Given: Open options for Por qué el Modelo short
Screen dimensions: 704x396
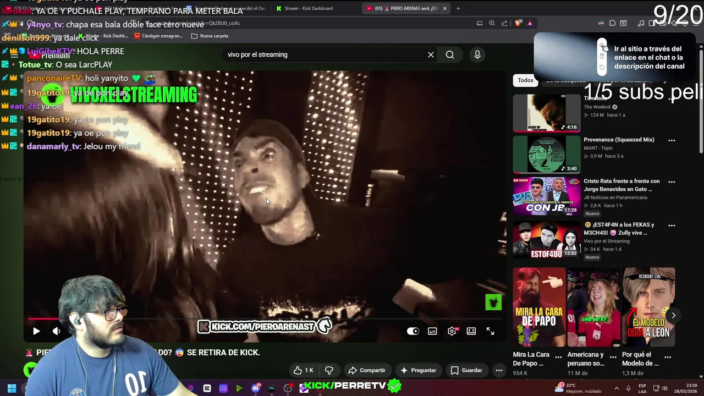Looking at the screenshot, I should [x=668, y=357].
